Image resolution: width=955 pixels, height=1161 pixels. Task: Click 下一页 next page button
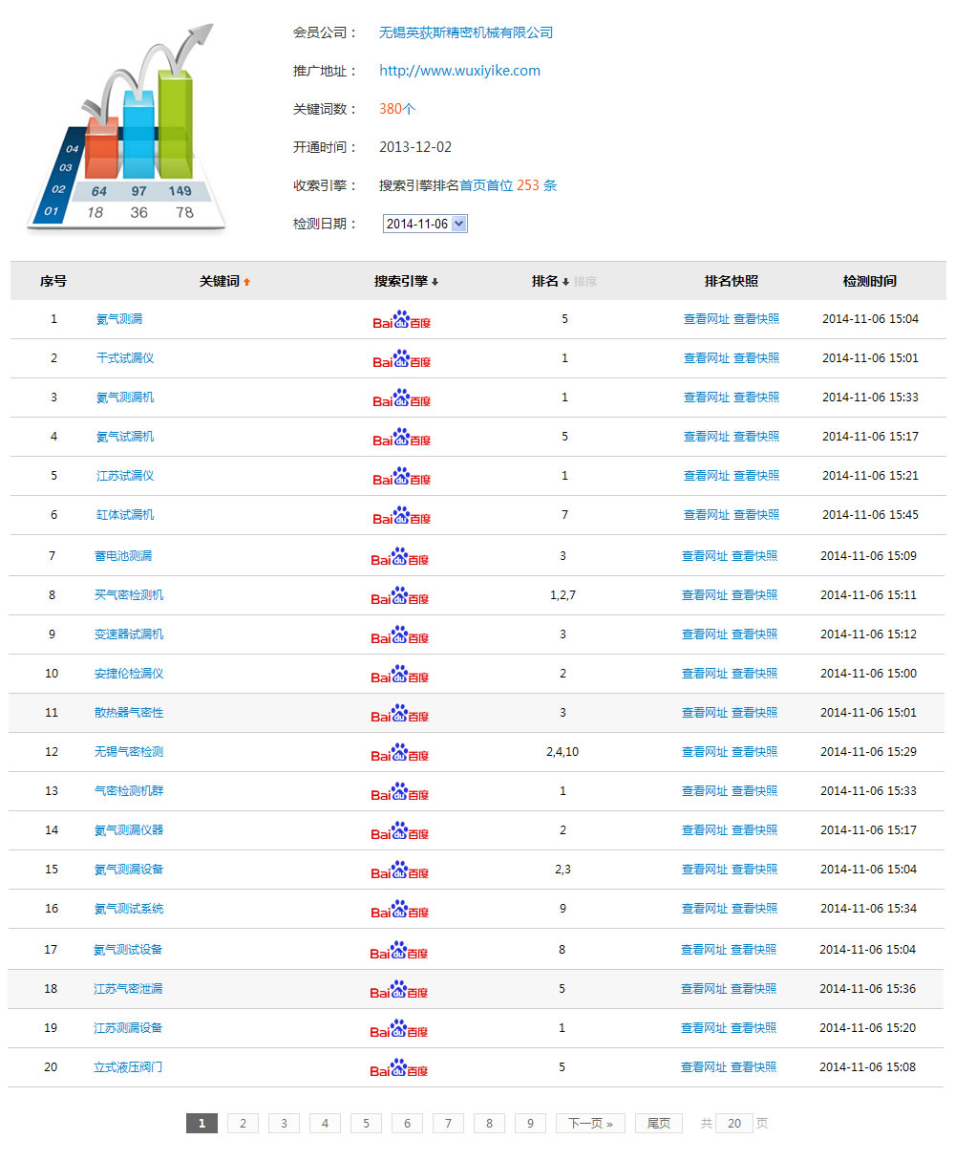tap(590, 1123)
